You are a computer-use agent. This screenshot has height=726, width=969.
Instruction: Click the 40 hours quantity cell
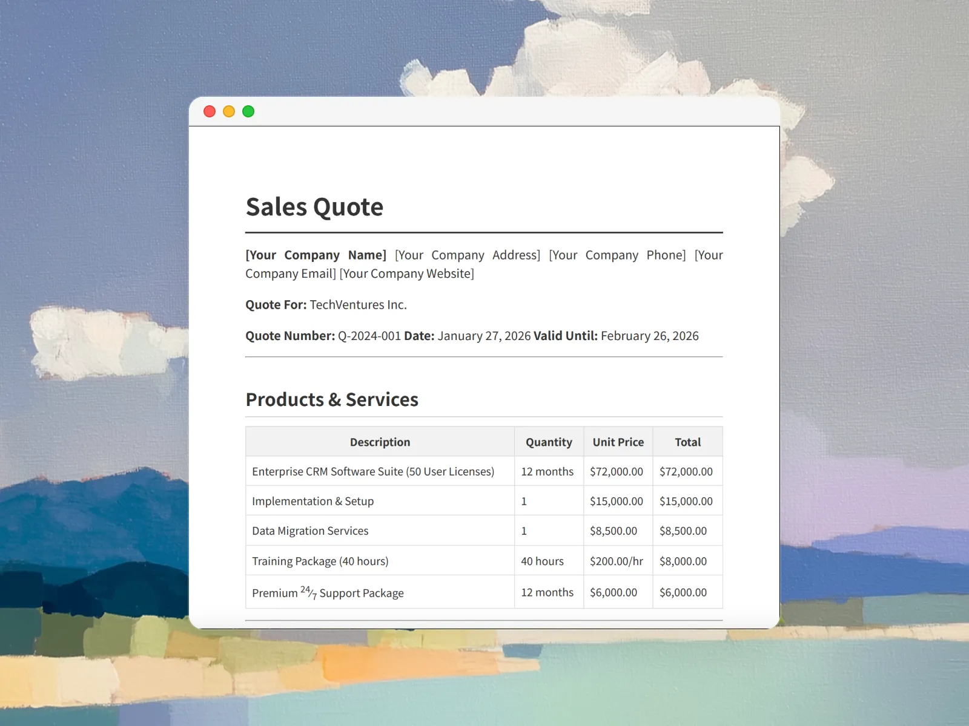tap(542, 561)
